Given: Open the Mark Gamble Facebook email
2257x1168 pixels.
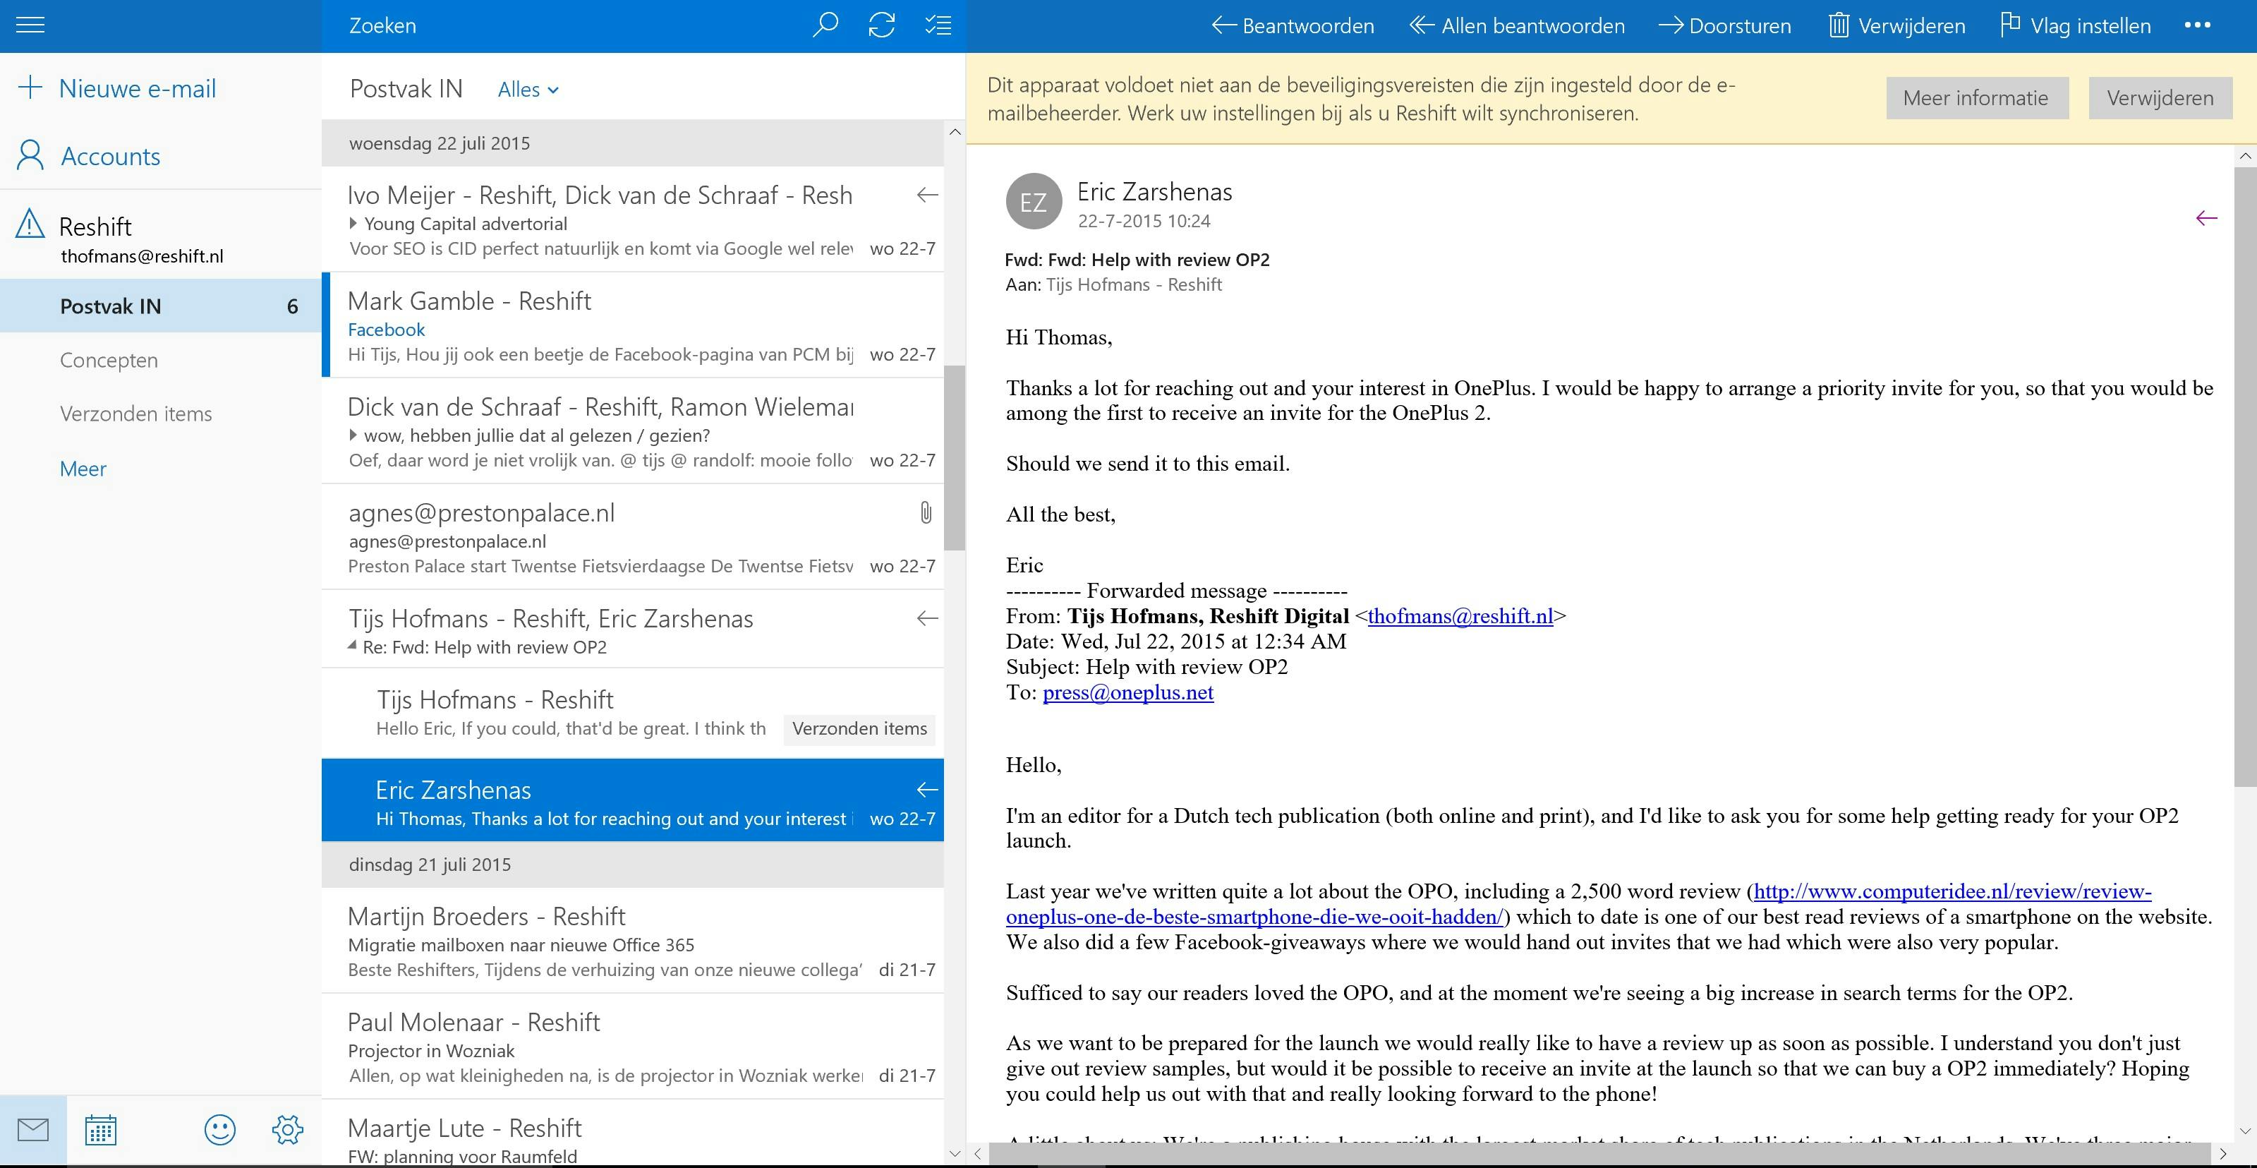Looking at the screenshot, I should 633,325.
